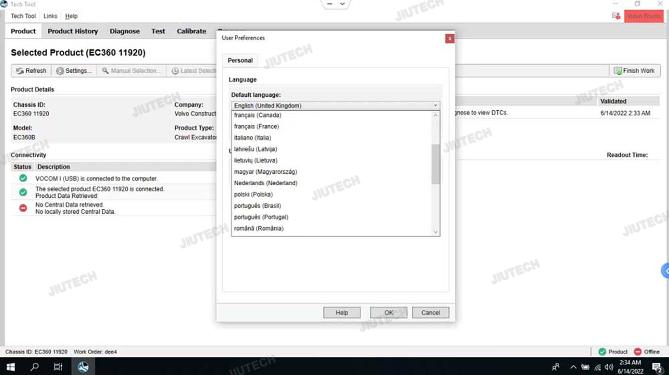Click the Tech Tool taskbar icon

[83, 367]
